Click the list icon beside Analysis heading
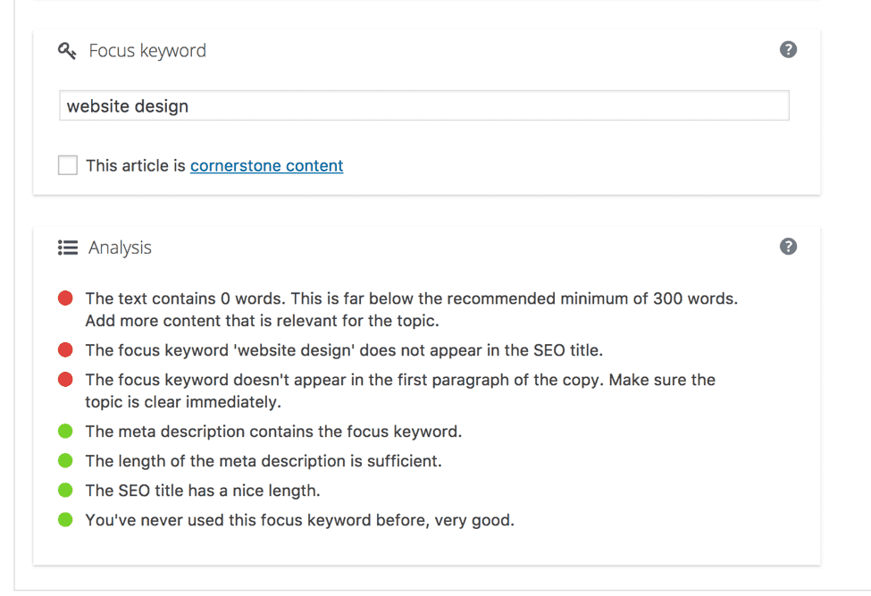 67,248
